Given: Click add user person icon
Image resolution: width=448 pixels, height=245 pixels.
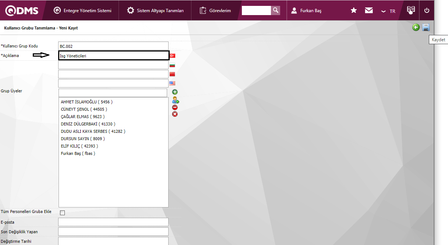Looking at the screenshot, I should [175, 100].
